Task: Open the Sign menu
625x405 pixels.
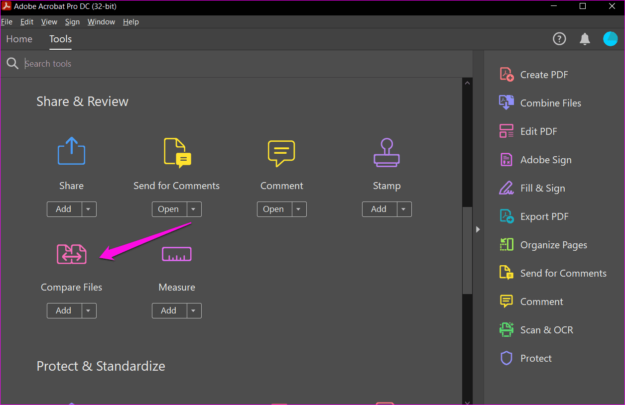Action: (72, 22)
